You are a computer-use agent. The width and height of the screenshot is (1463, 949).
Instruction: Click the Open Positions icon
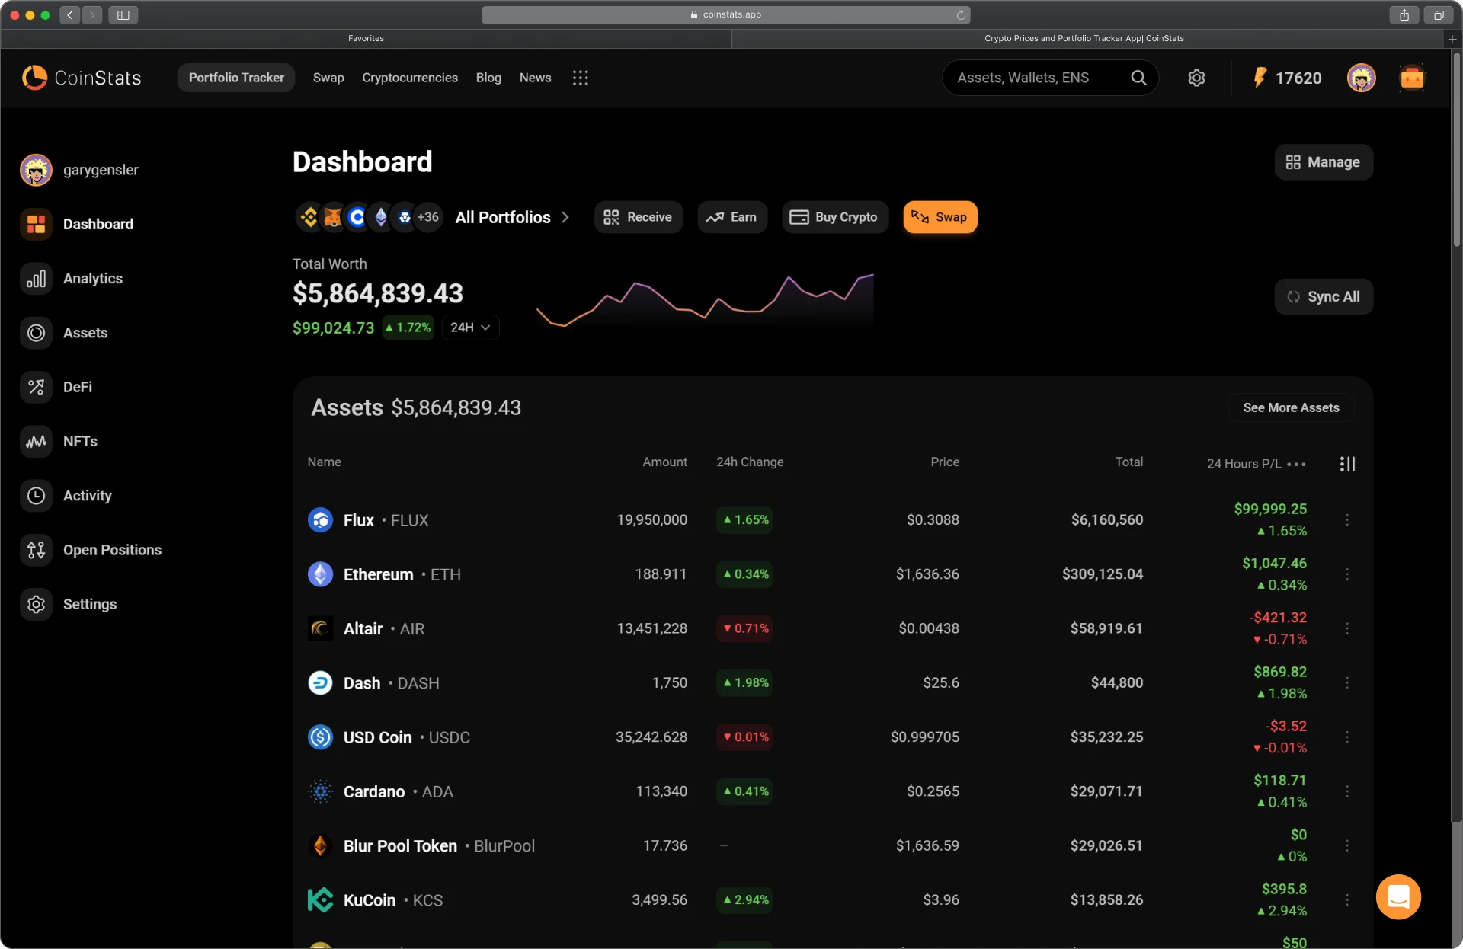coord(36,550)
